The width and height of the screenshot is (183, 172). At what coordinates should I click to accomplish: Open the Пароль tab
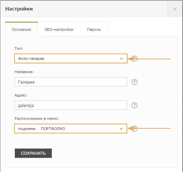[94, 29]
